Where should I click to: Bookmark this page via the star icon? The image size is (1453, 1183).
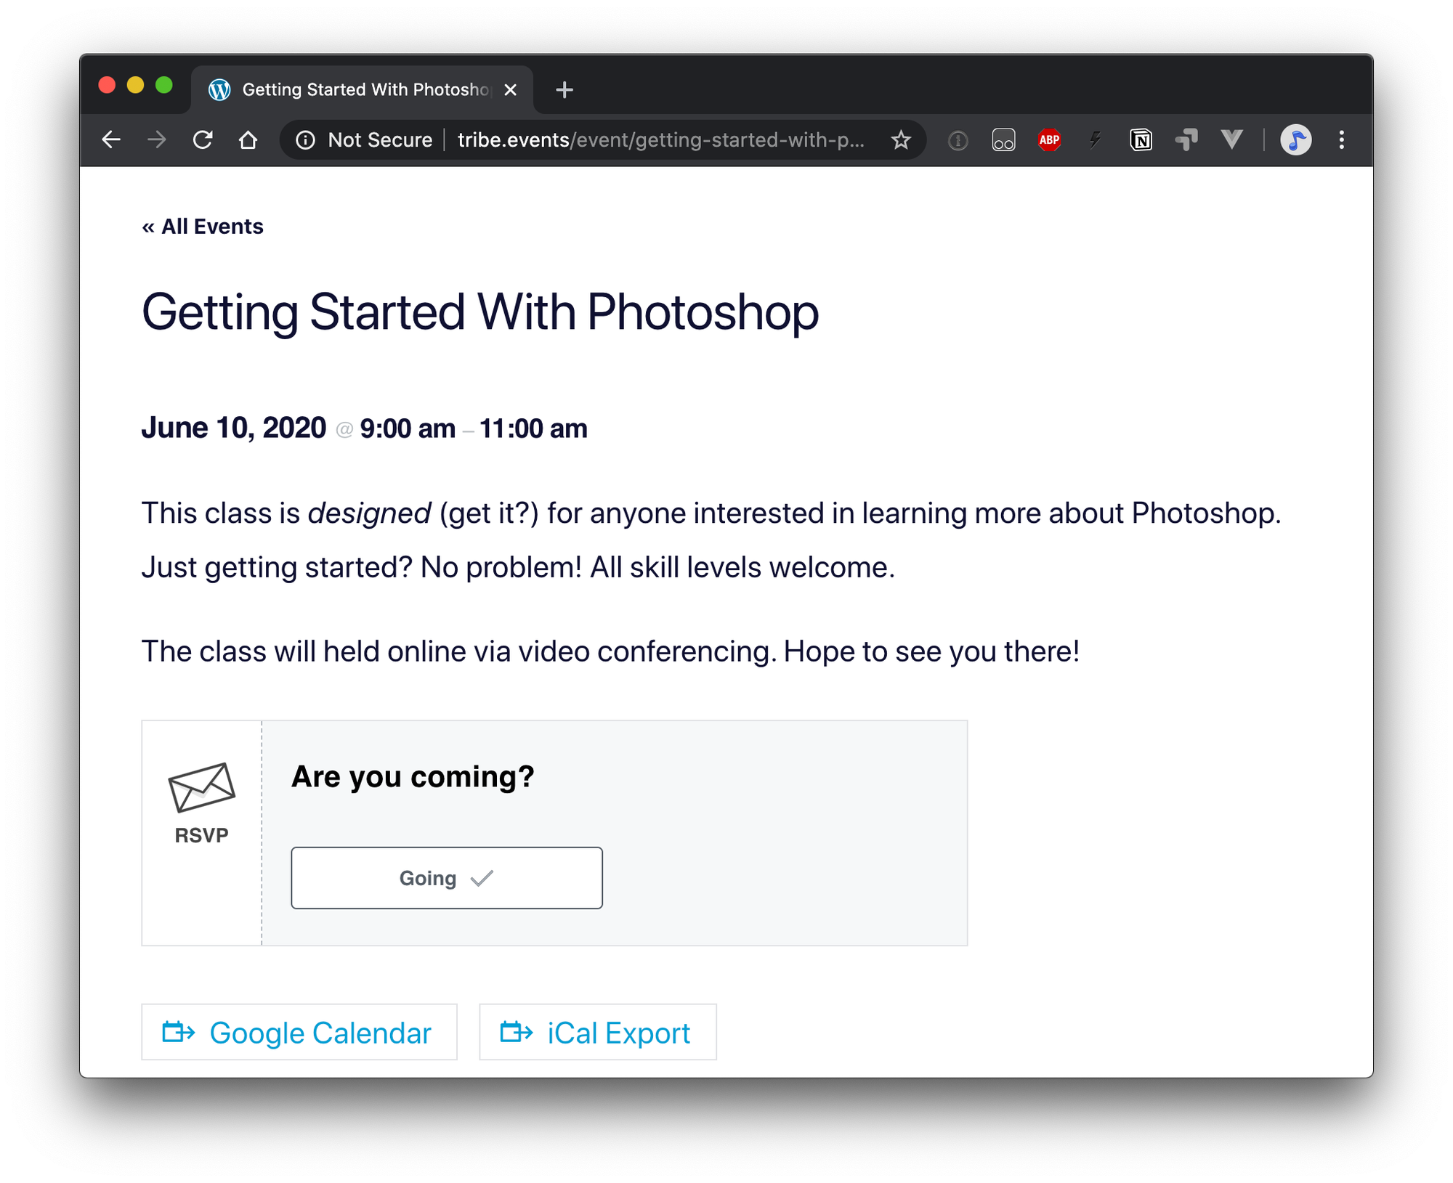(x=900, y=139)
